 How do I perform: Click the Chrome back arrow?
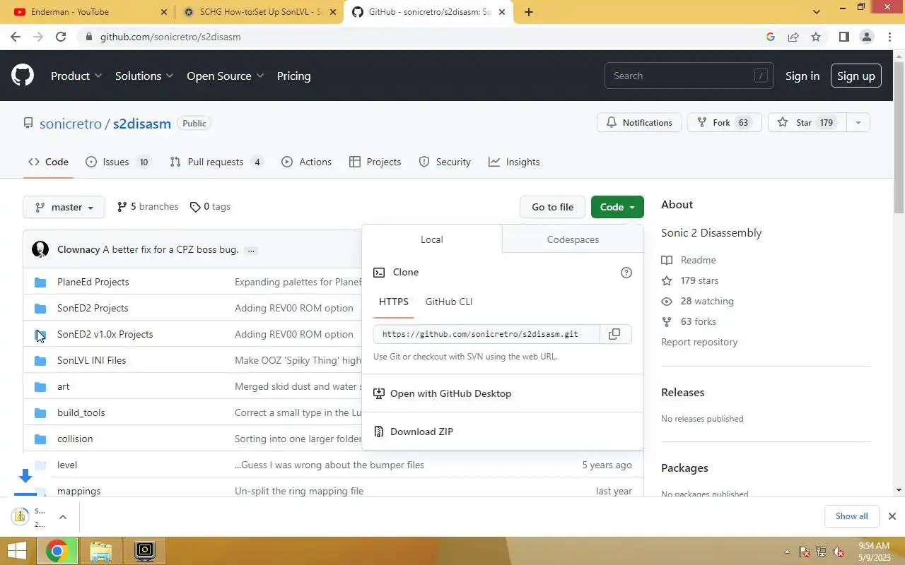pos(16,37)
